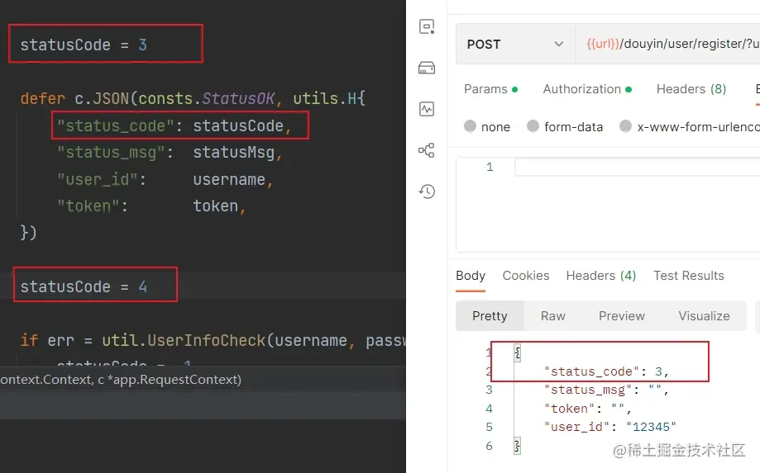Screen dimensions: 760x473
Task: Click the StatusOK constant in code
Action: [238, 99]
